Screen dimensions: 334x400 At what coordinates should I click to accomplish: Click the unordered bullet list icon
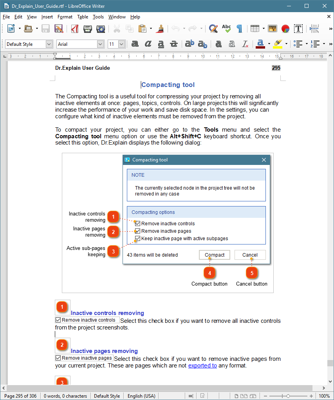coord(298,44)
